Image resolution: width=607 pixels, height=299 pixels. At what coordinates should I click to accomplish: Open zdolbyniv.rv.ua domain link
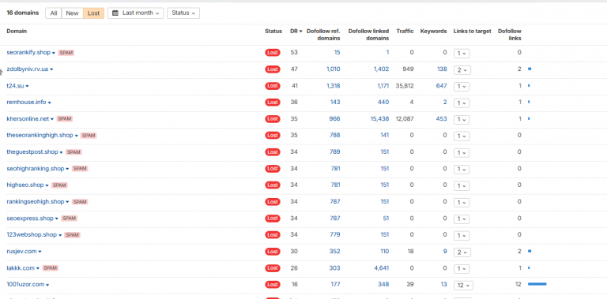pyautogui.click(x=28, y=69)
